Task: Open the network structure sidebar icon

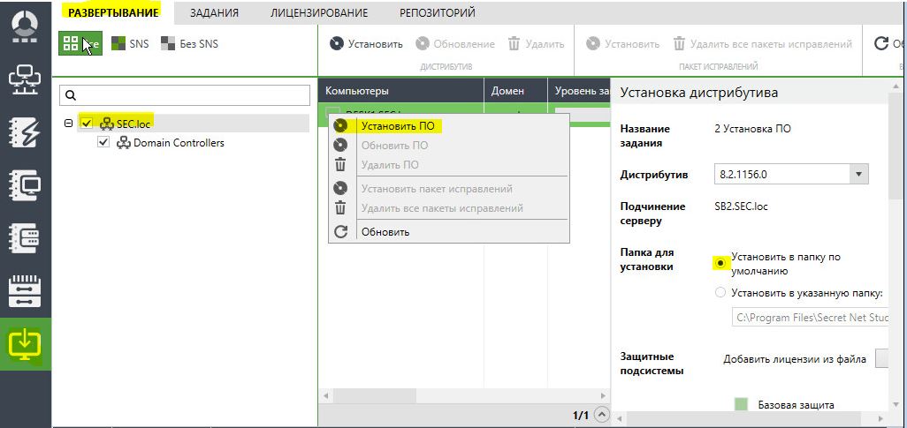Action: 25,79
